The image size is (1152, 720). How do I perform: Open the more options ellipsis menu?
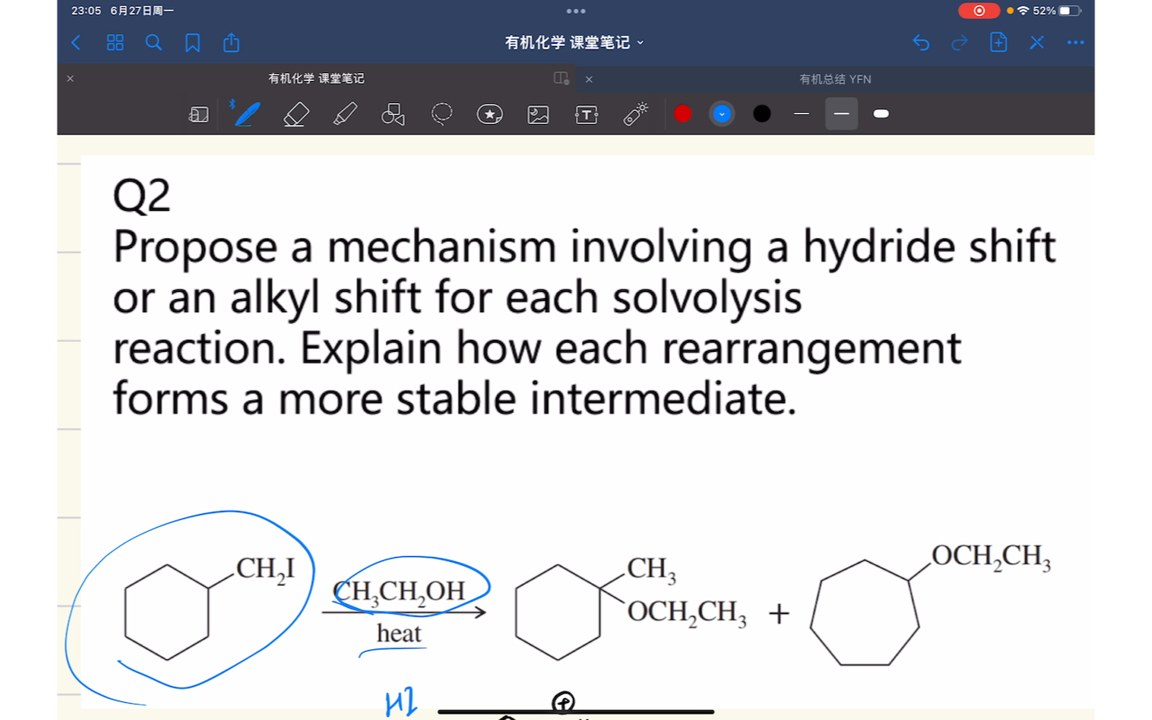[x=1076, y=42]
